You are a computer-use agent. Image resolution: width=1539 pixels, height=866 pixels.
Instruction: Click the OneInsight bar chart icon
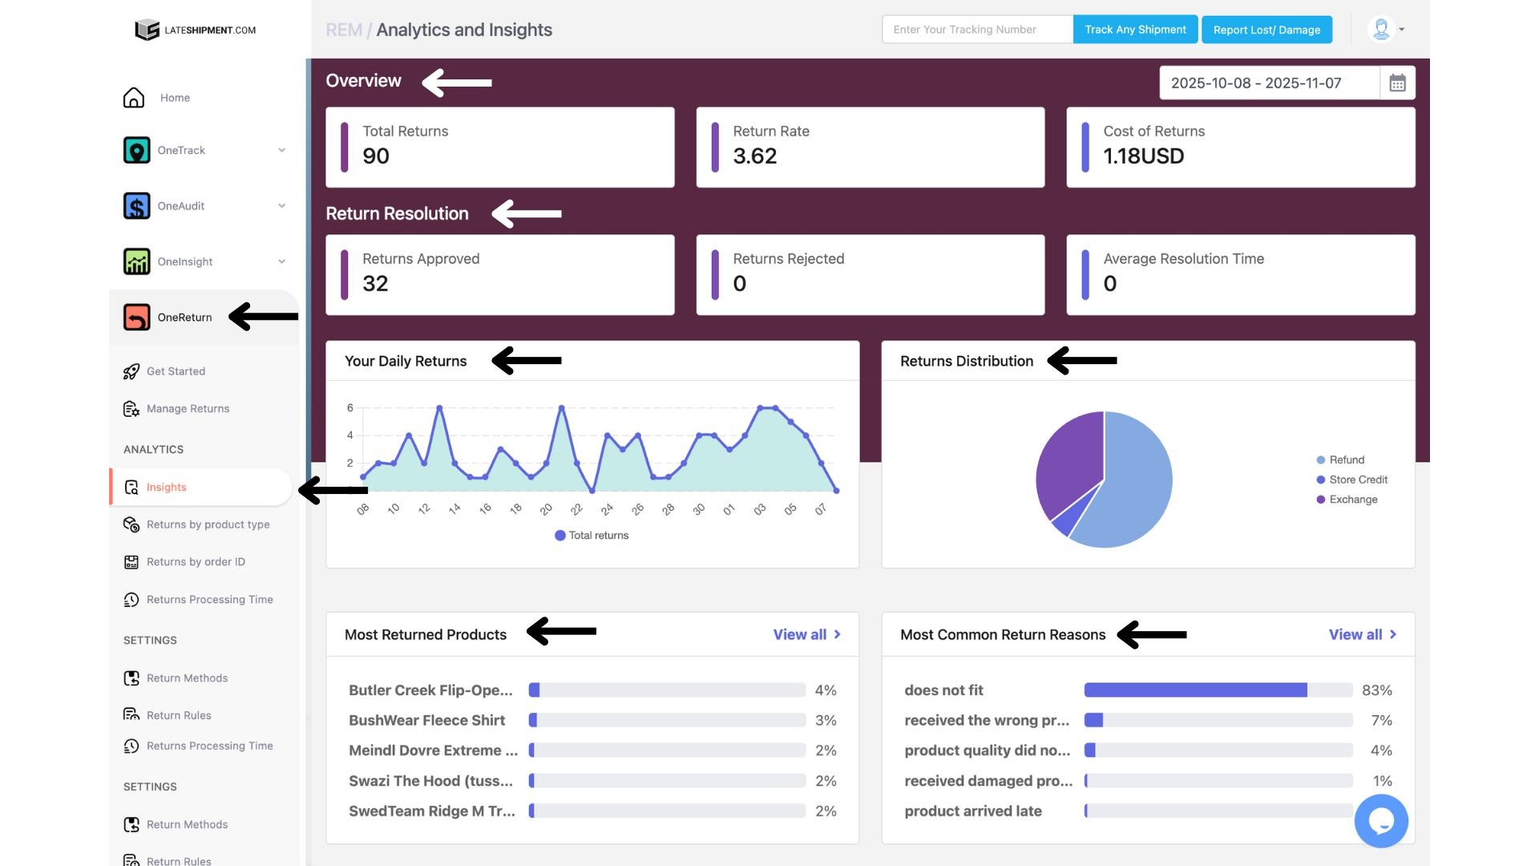click(x=136, y=261)
